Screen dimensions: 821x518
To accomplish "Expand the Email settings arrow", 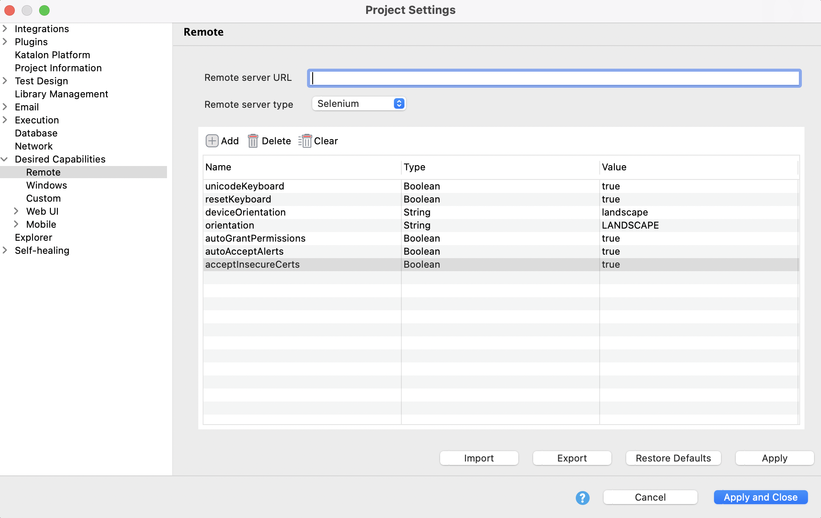I will pyautogui.click(x=5, y=107).
